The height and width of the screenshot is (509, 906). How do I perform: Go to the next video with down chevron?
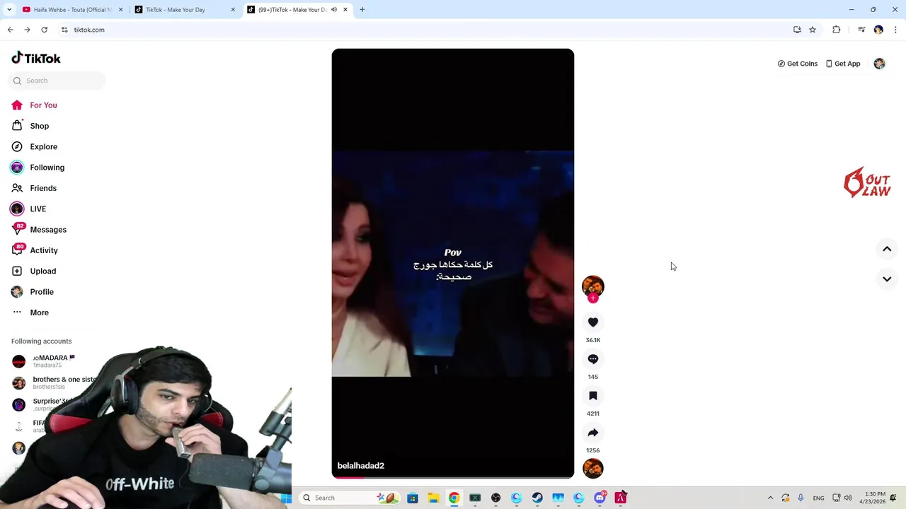[887, 279]
